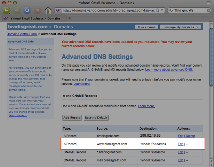Open the Manage My Services dropdown
Screen dimensions: 214x167
tap(181, 27)
